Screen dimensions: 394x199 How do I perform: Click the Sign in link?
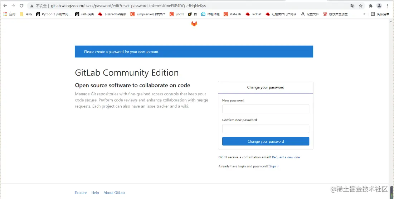pos(274,166)
